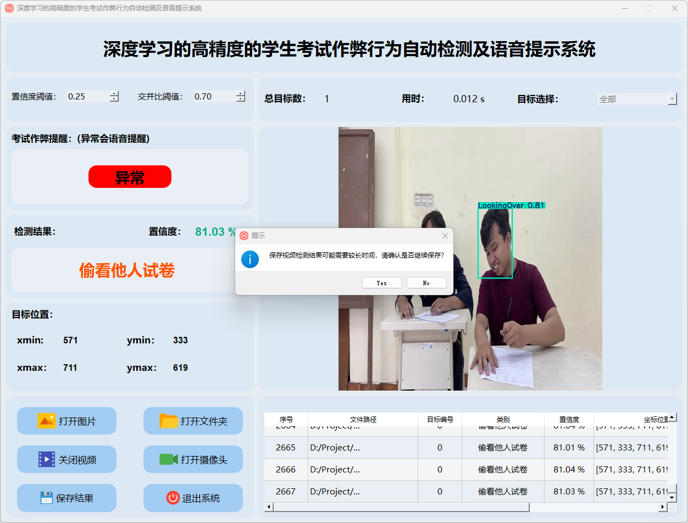Click the blue info icon in dialog
The width and height of the screenshot is (688, 523).
click(x=250, y=259)
